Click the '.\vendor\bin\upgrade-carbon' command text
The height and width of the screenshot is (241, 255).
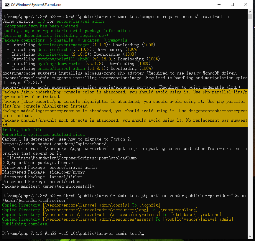pos(74,148)
